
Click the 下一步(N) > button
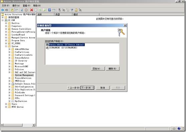[x=87, y=88]
